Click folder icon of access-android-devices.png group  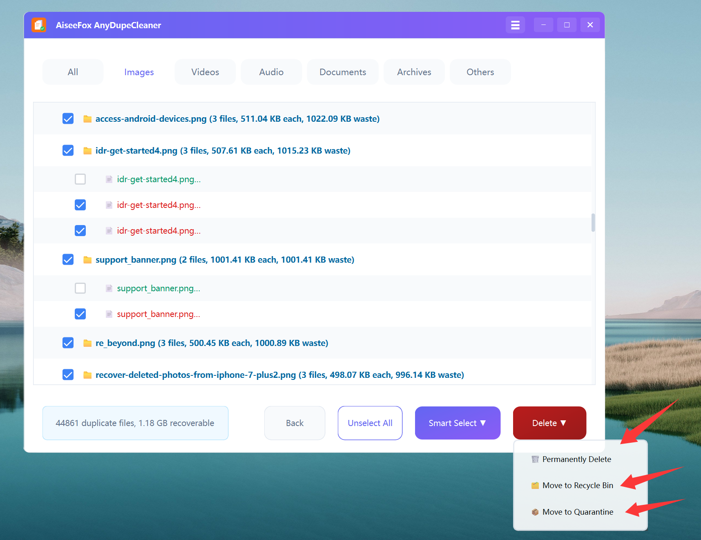pyautogui.click(x=87, y=119)
